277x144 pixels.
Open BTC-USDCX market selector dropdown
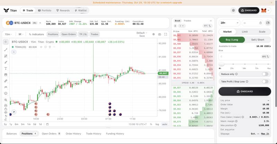pos(40,23)
